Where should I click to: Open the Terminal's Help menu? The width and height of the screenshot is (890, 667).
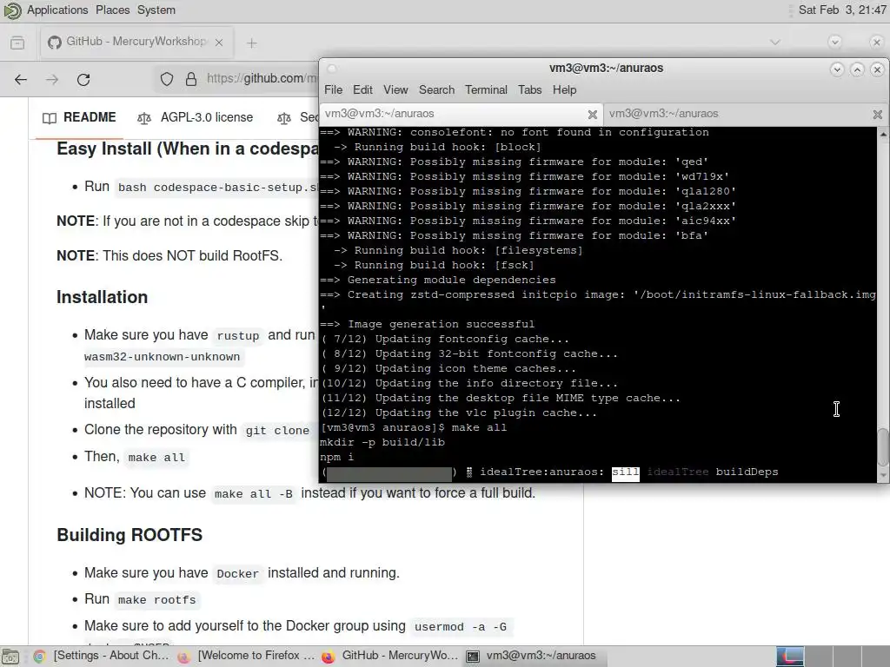(564, 90)
